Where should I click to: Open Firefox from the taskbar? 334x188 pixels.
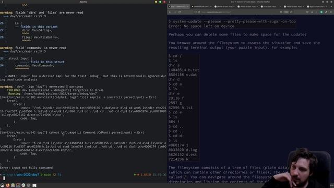(8, 185)
